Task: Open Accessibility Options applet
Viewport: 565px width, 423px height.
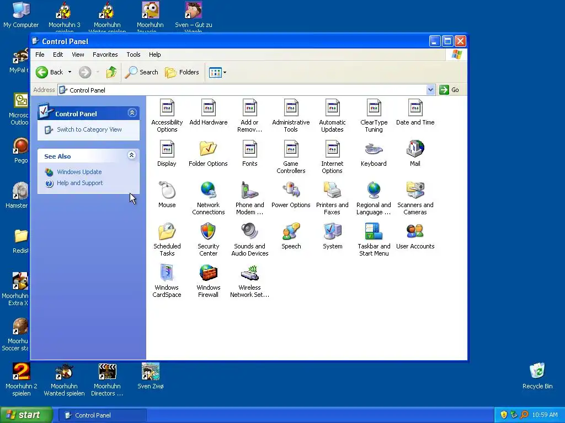Action: 167,107
